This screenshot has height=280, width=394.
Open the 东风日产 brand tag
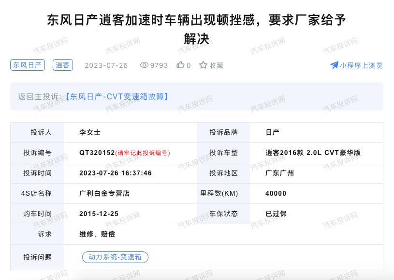click(x=28, y=65)
